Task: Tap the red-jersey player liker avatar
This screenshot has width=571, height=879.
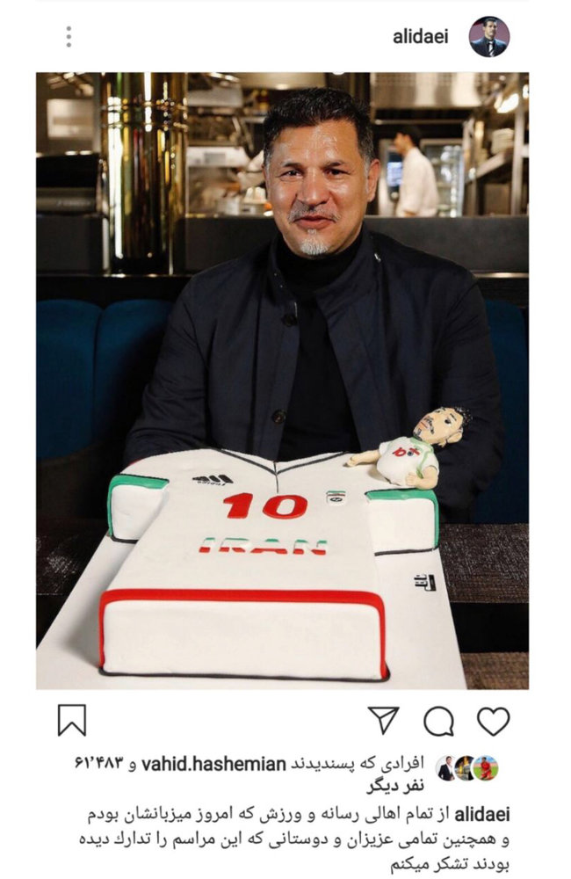Action: 485,768
